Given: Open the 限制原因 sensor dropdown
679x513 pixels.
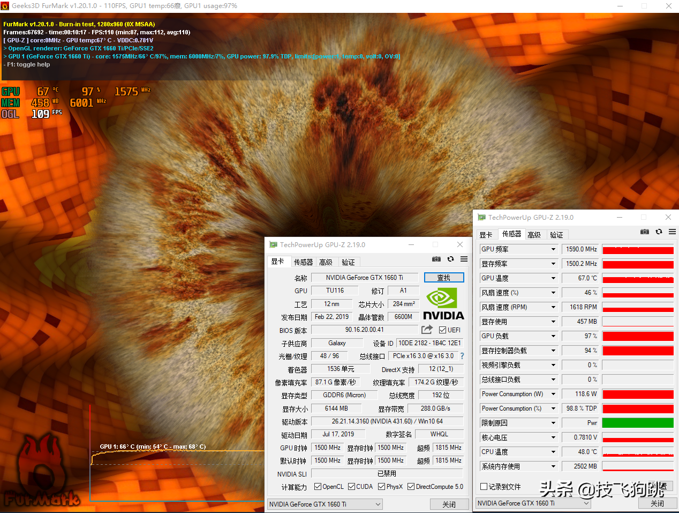Looking at the screenshot, I should point(553,423).
